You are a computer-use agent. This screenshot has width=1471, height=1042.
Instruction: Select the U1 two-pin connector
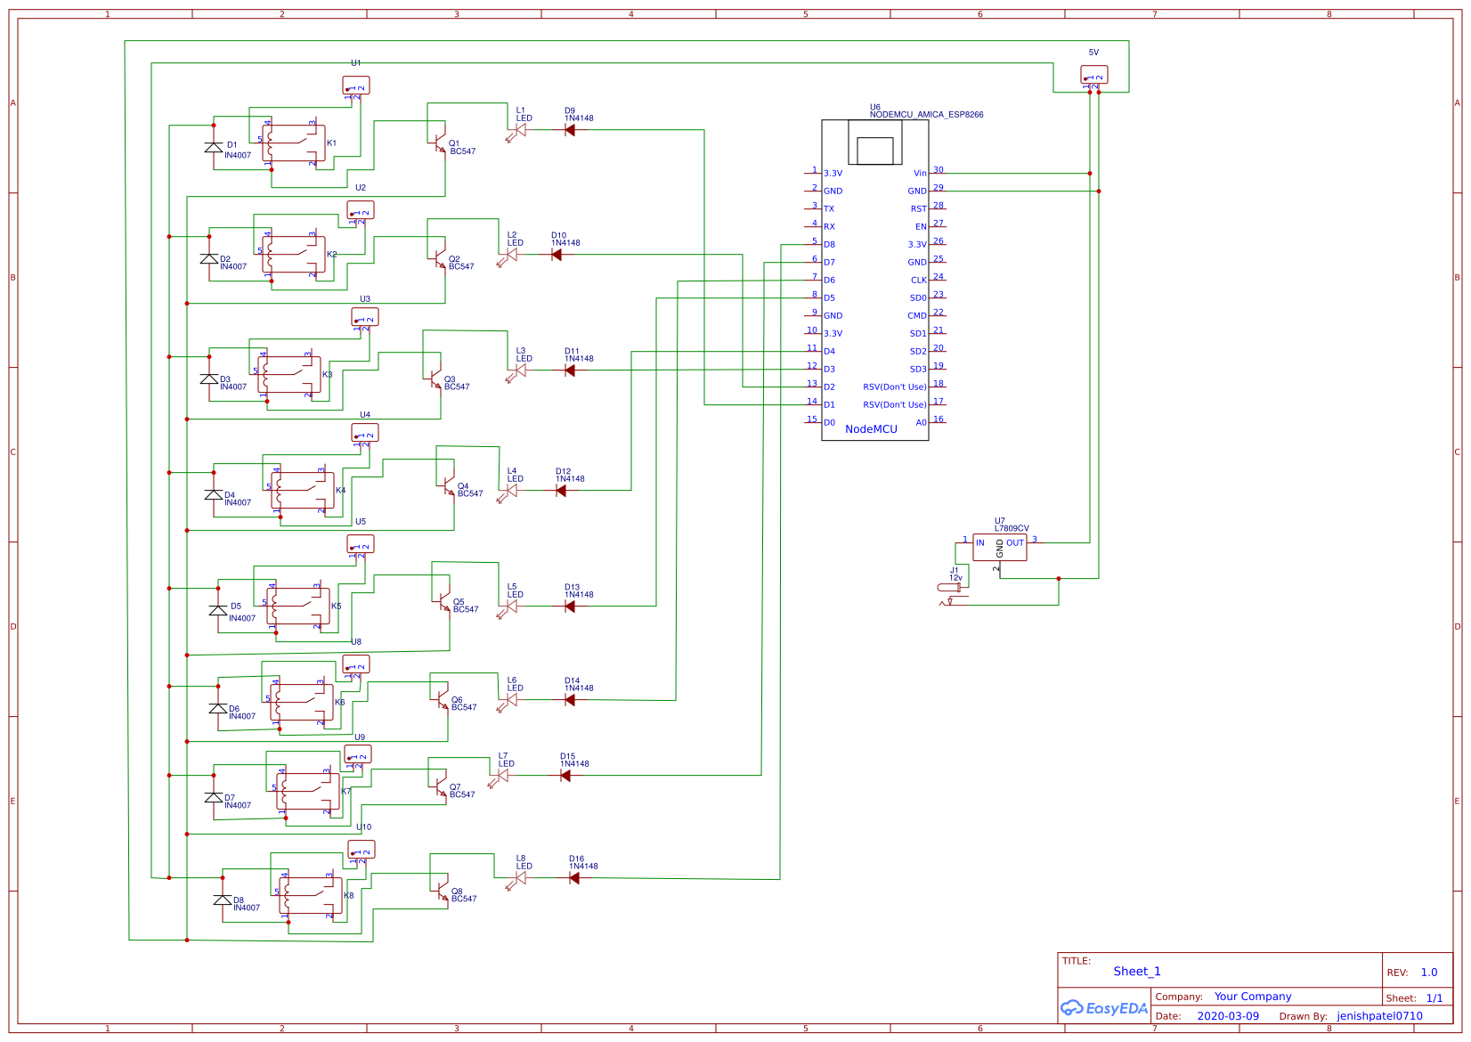click(355, 85)
